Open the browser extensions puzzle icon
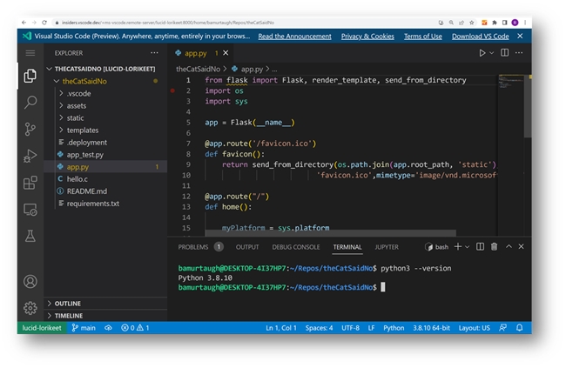Viewport: 566px width, 368px height. [495, 23]
